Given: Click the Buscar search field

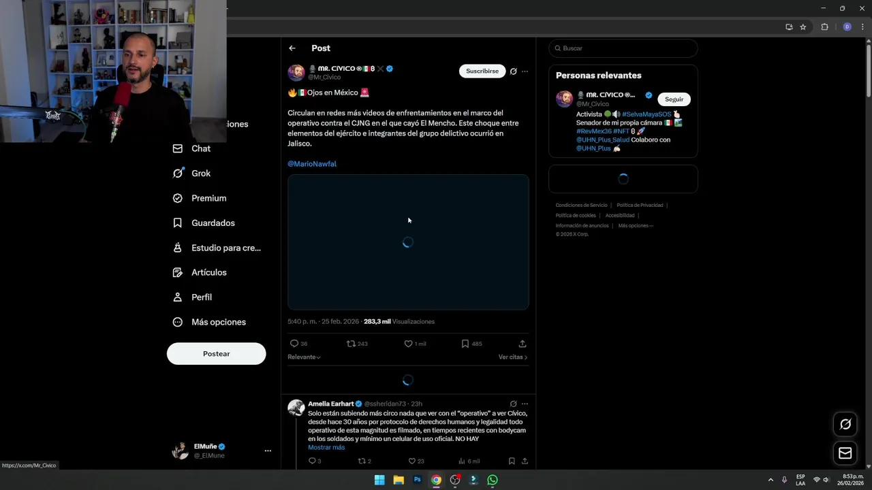Looking at the screenshot, I should [x=623, y=48].
